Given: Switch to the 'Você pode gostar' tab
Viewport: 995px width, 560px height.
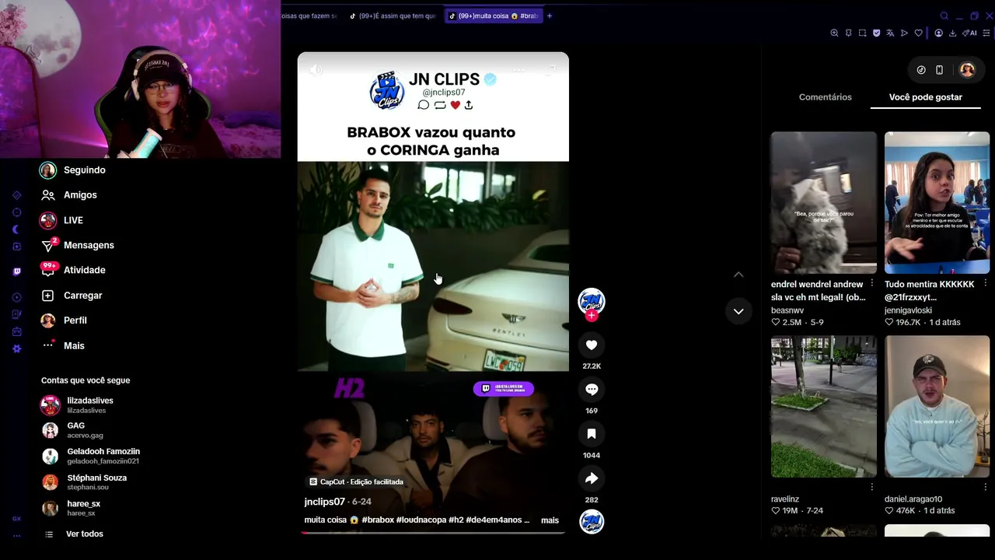Looking at the screenshot, I should (x=926, y=97).
